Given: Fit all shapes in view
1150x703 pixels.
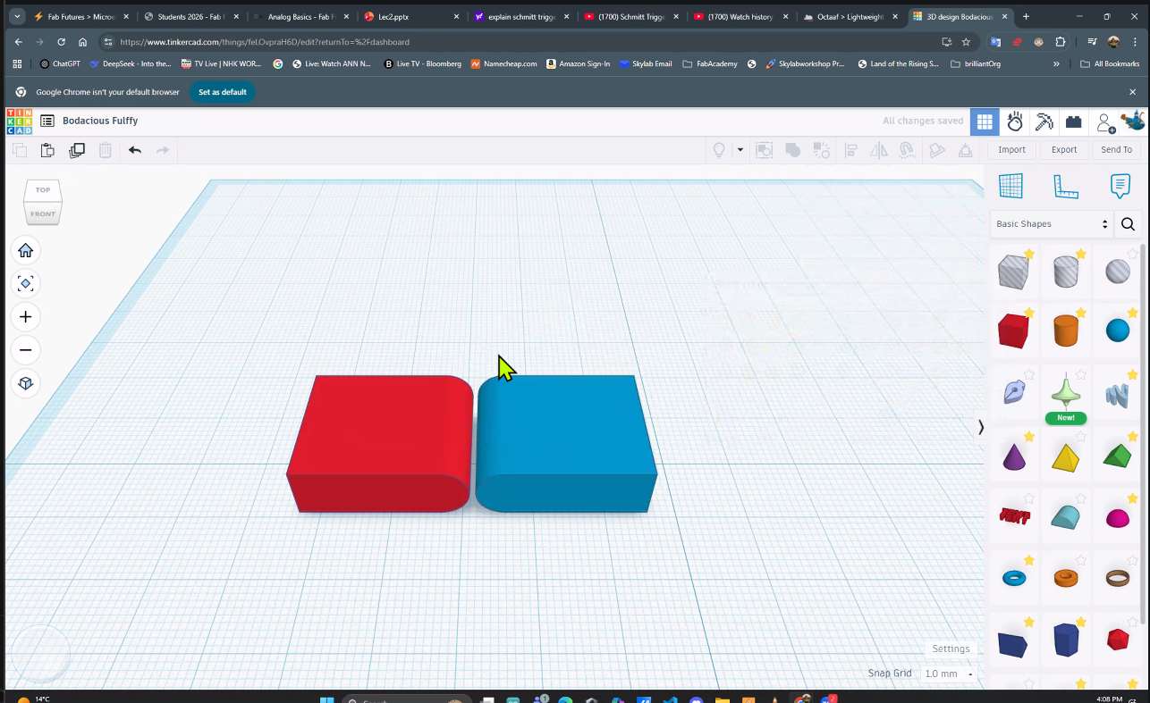Looking at the screenshot, I should click(x=26, y=283).
